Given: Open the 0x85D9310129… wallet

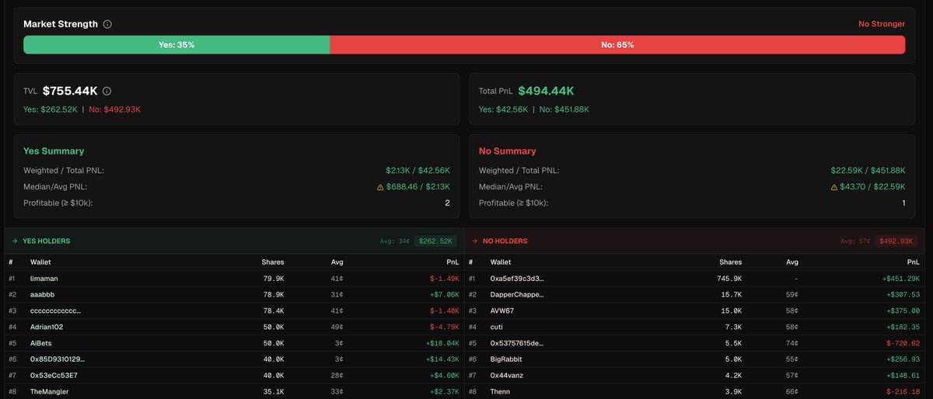Looking at the screenshot, I should pos(58,359).
